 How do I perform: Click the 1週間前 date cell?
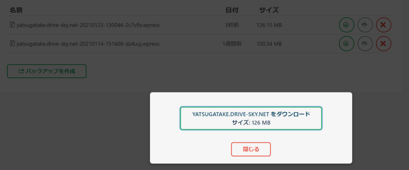coord(232,43)
